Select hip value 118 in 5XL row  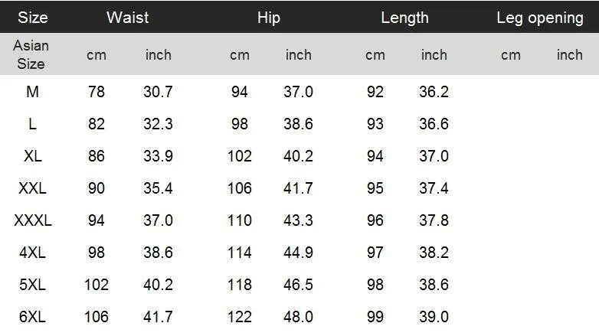coord(240,285)
